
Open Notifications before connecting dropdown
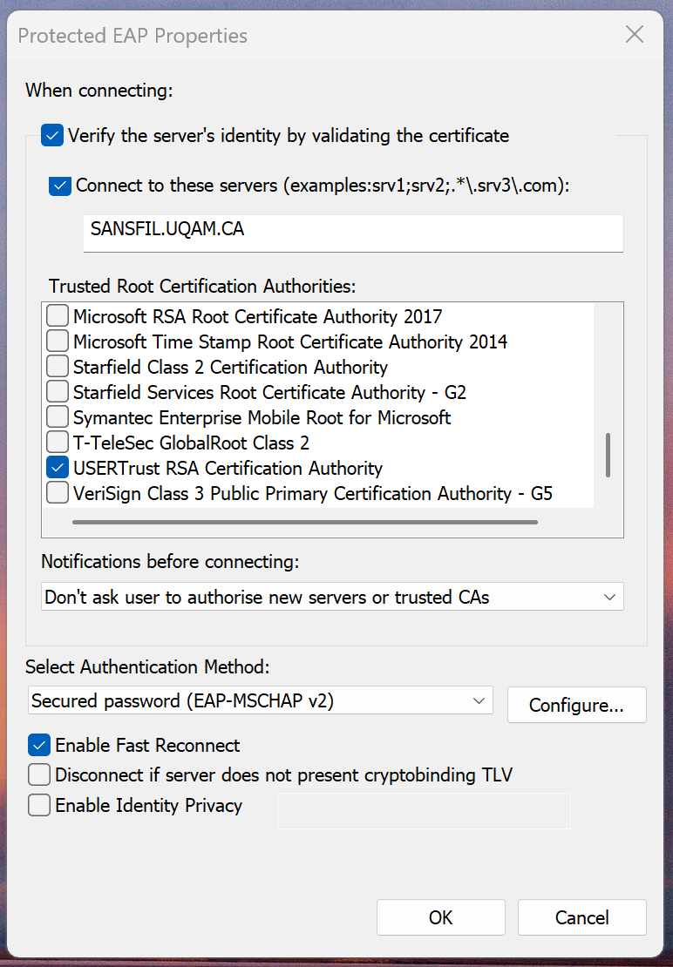[x=332, y=597]
